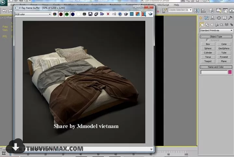Image resolution: width=234 pixels, height=157 pixels.
Task: Toggle the green channel in frame buffer
Action: point(67,14)
